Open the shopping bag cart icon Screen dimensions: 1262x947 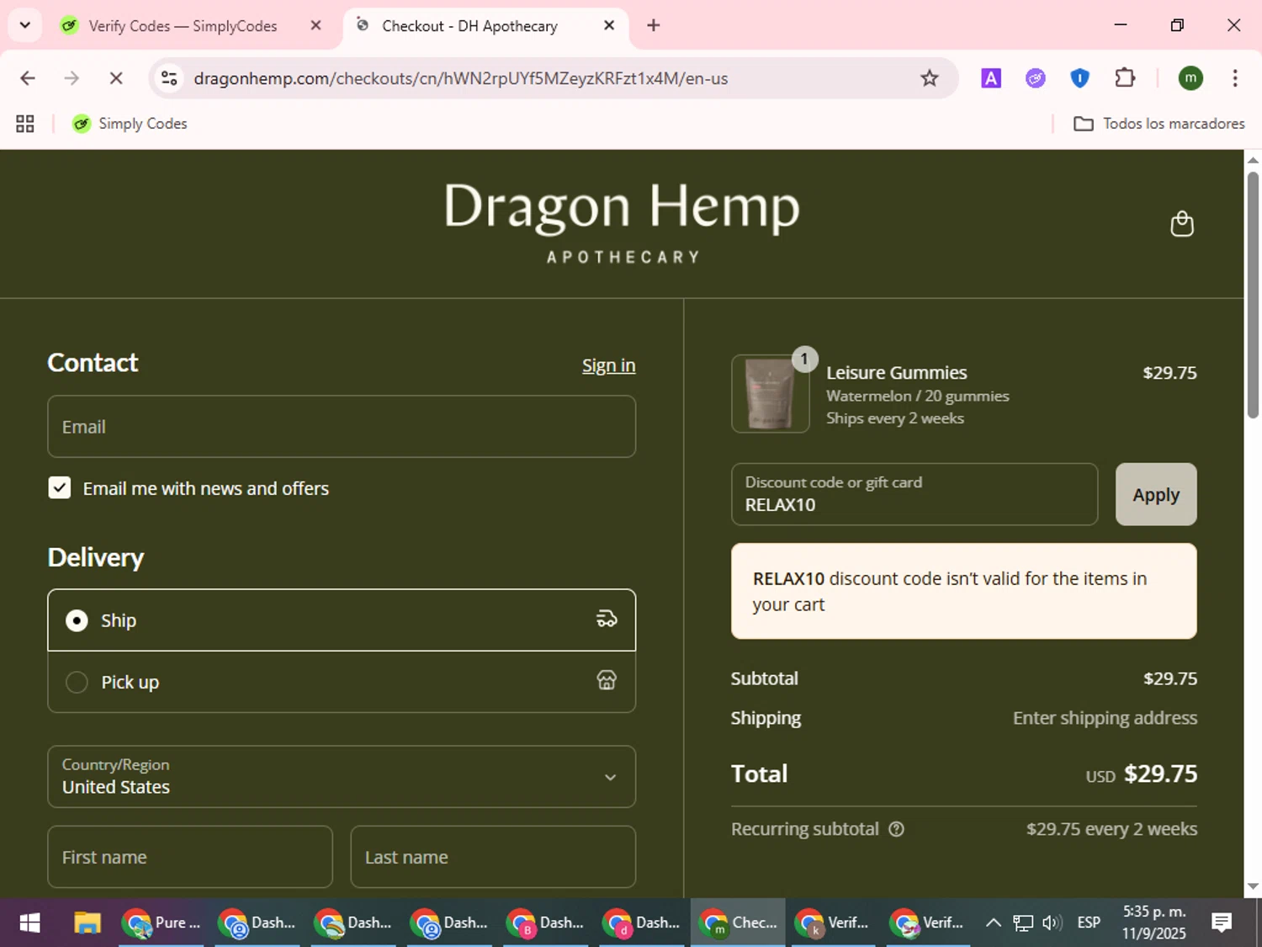(1182, 224)
